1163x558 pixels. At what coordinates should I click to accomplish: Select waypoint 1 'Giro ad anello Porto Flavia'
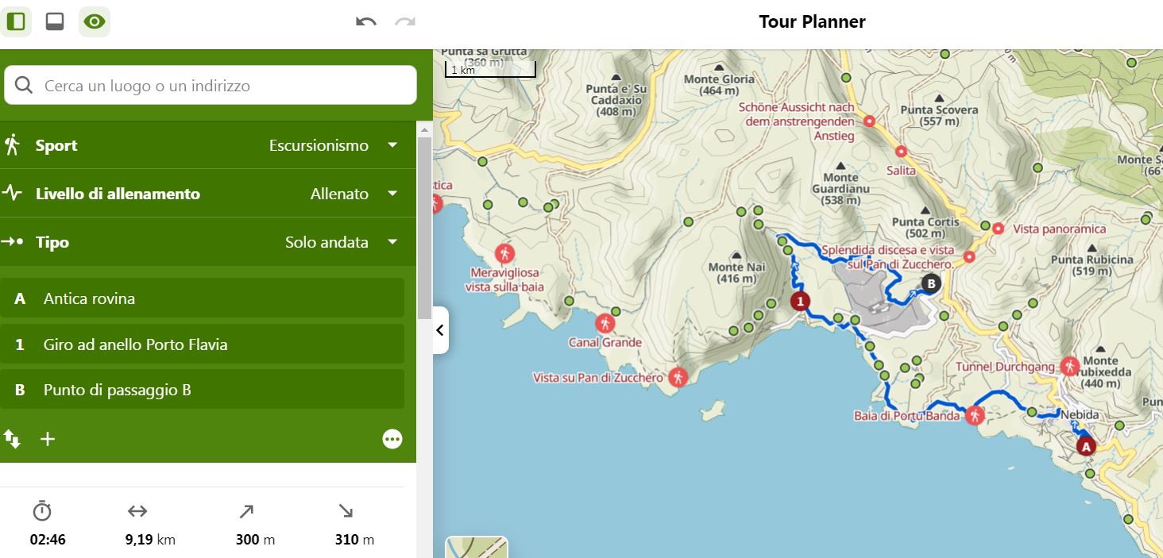click(x=203, y=344)
